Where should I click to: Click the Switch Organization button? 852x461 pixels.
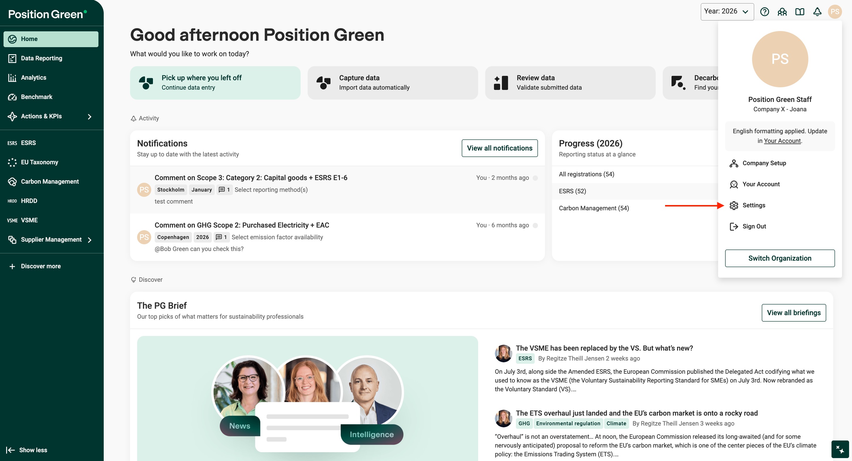(780, 258)
